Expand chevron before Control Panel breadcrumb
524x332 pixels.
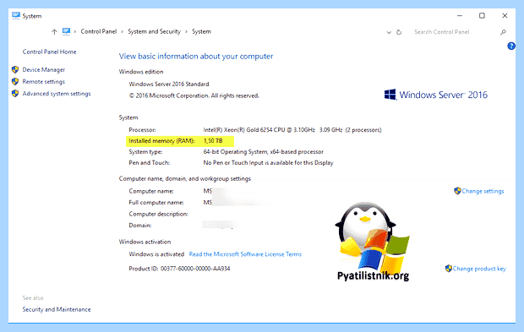coord(75,32)
